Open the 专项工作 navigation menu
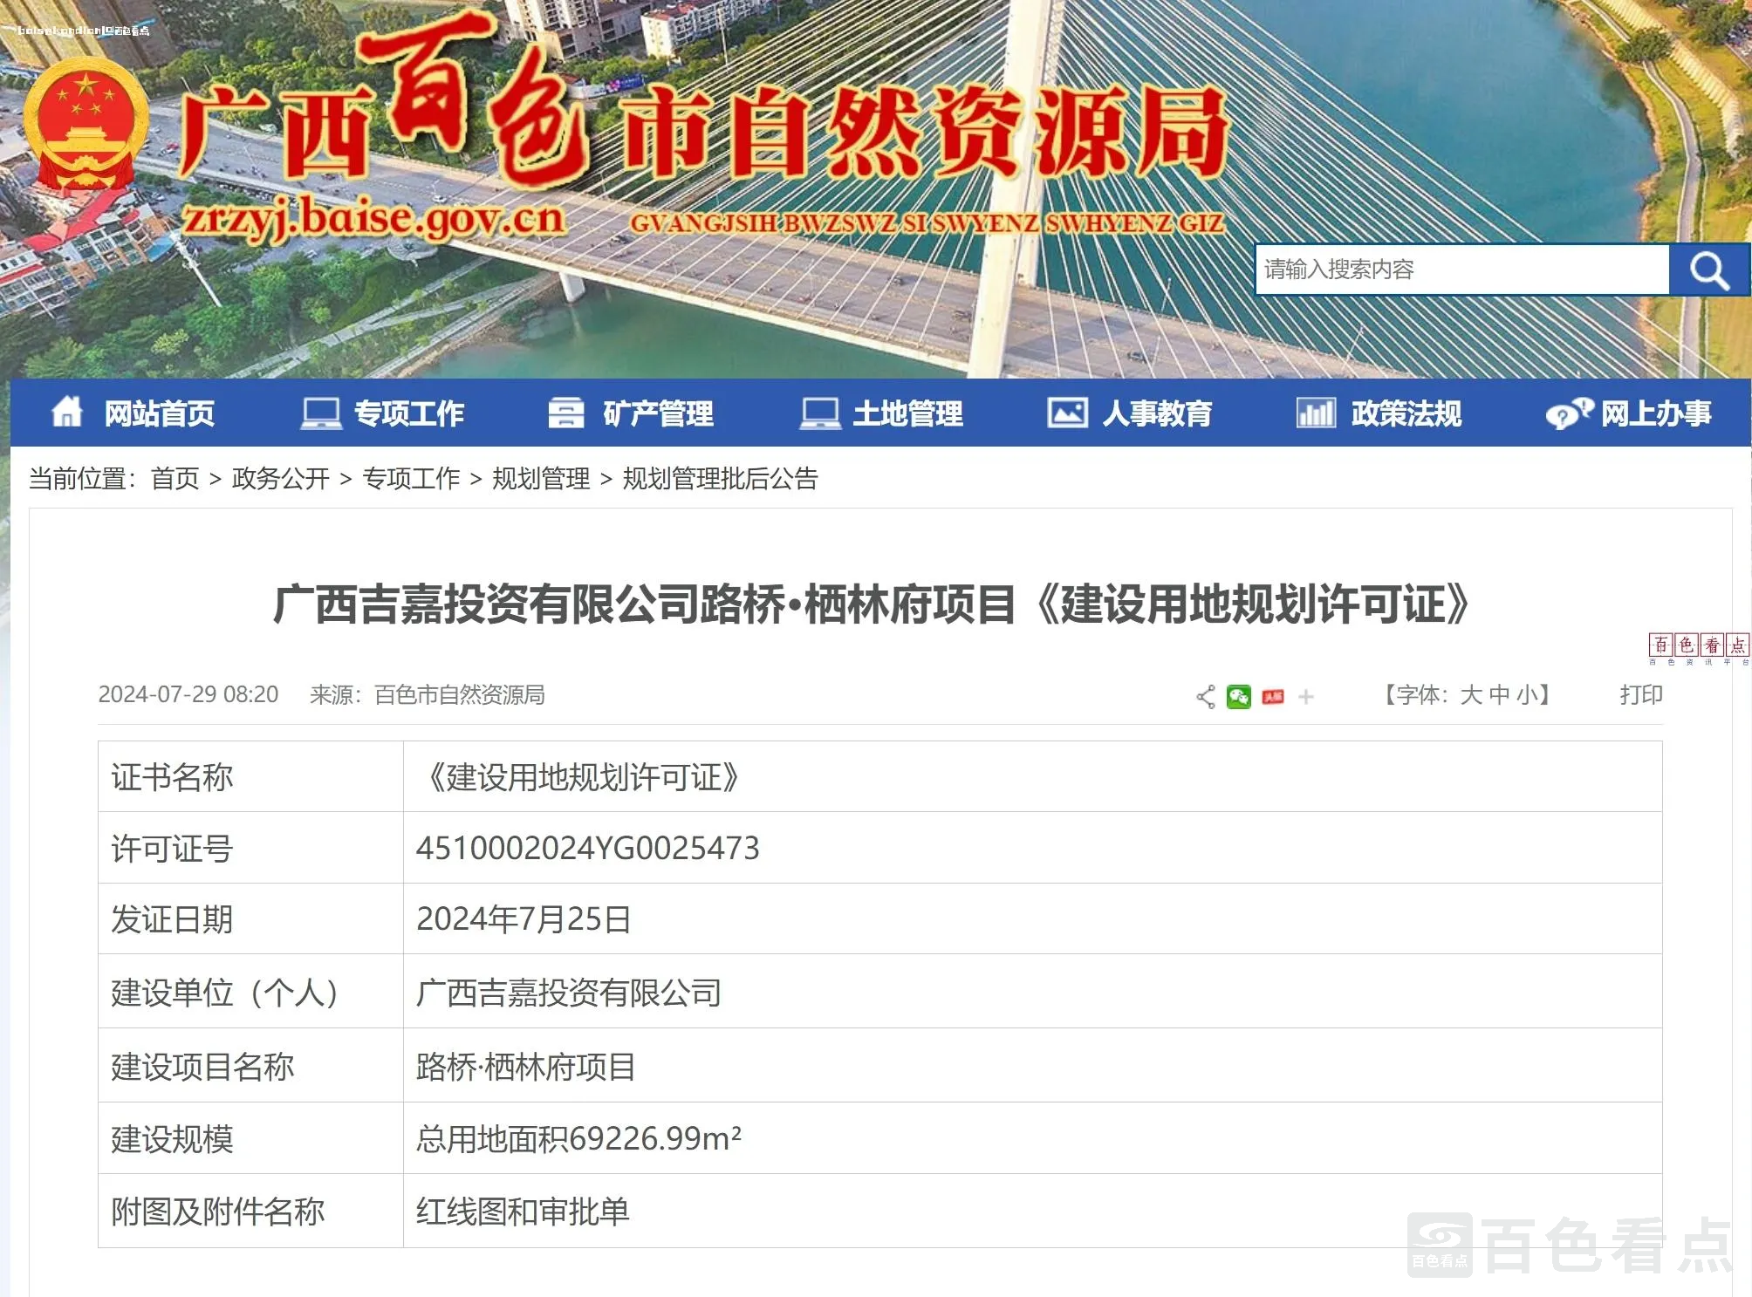 click(408, 413)
